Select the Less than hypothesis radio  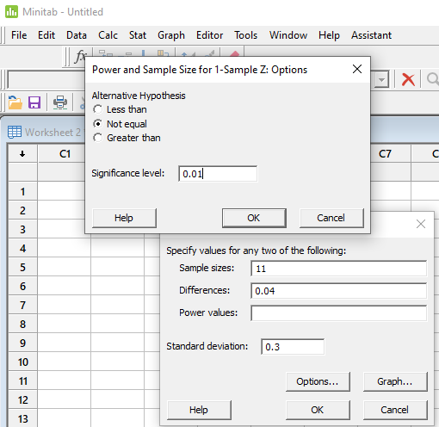[98, 109]
